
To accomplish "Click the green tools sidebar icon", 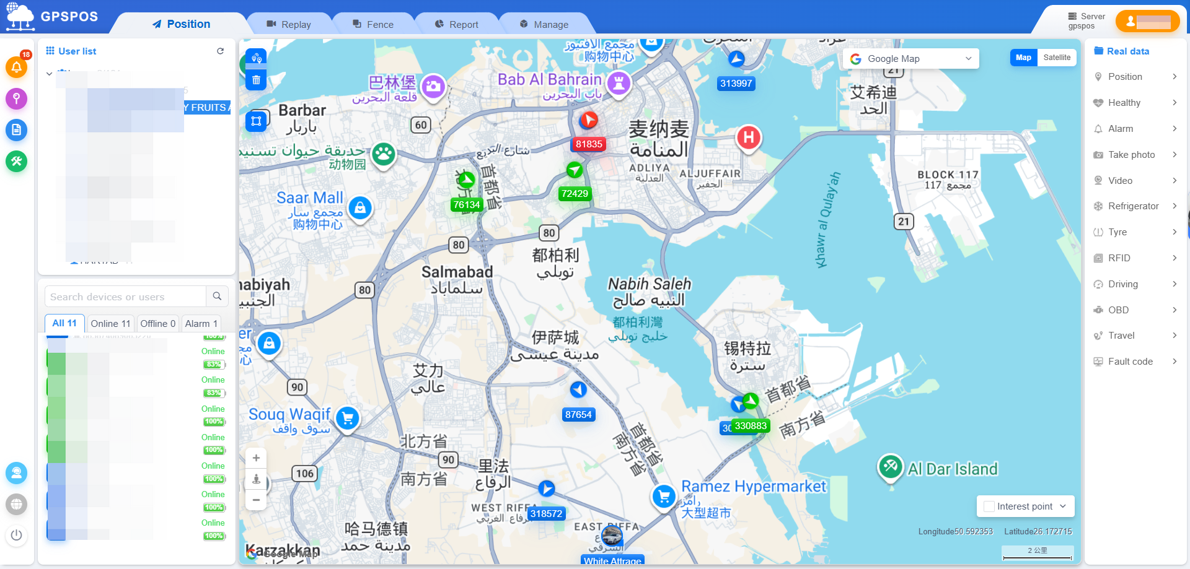I will [17, 162].
